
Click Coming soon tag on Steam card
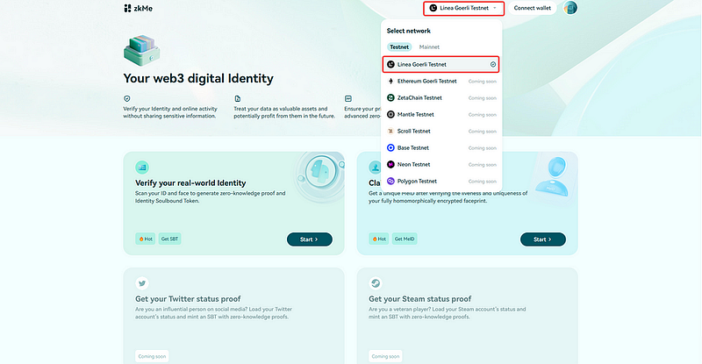click(385, 356)
